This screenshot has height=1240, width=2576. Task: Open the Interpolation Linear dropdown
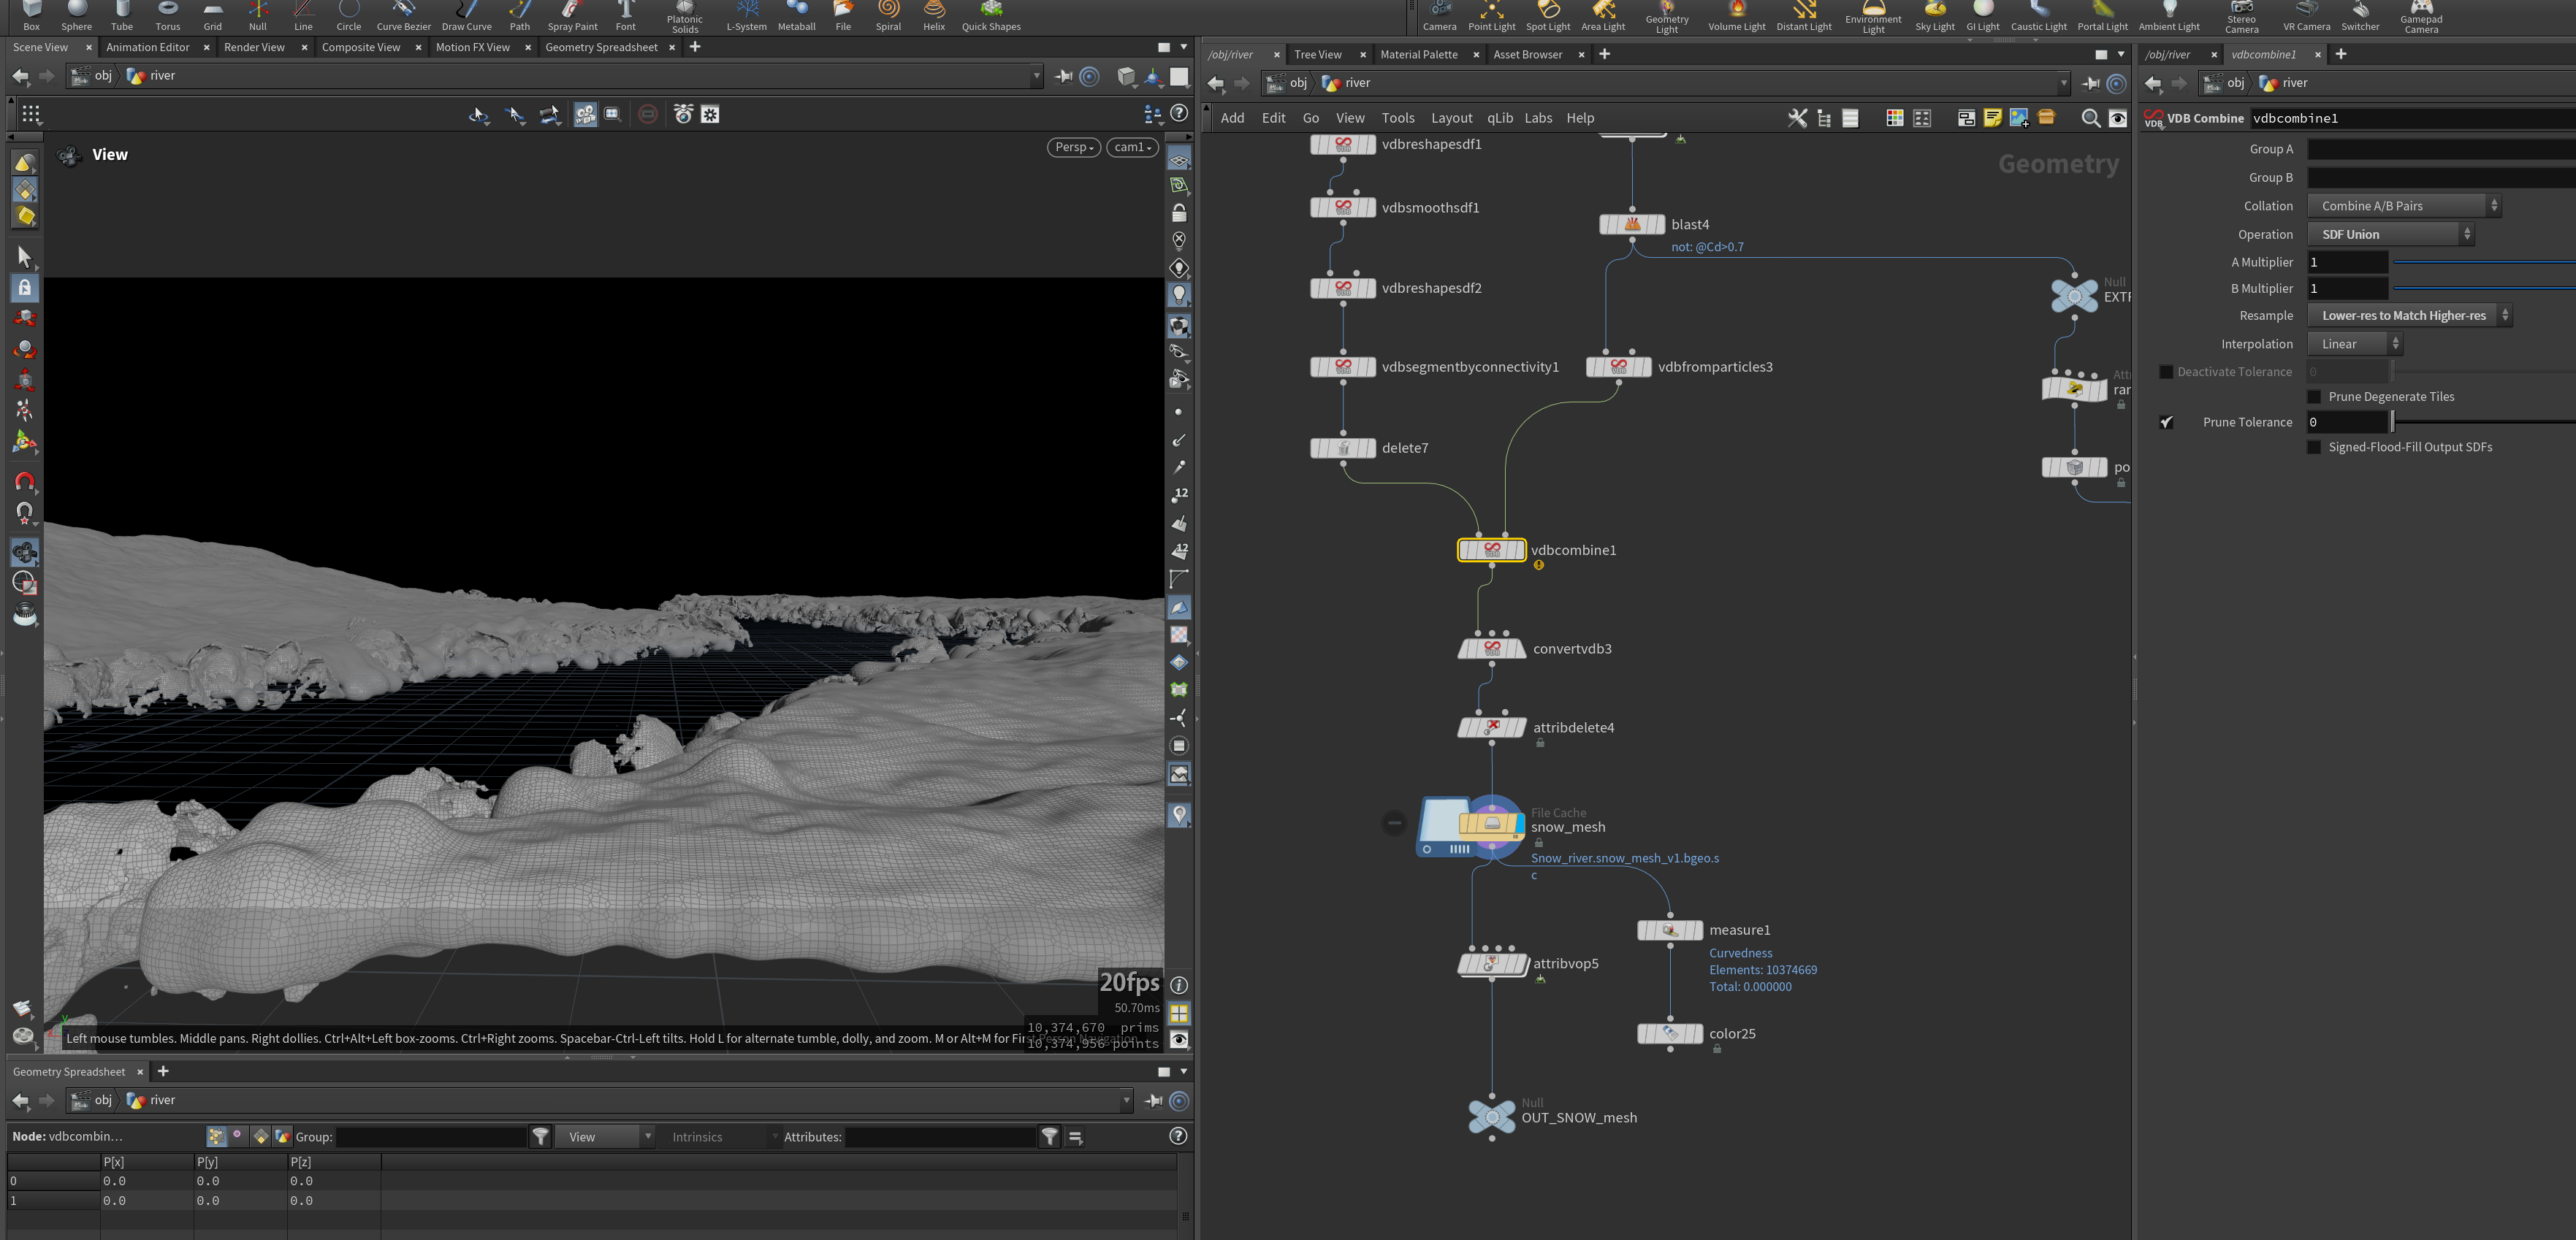(x=2355, y=344)
